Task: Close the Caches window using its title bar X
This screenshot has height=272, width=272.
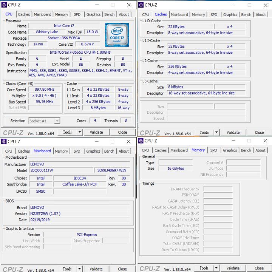Action: 265,5
